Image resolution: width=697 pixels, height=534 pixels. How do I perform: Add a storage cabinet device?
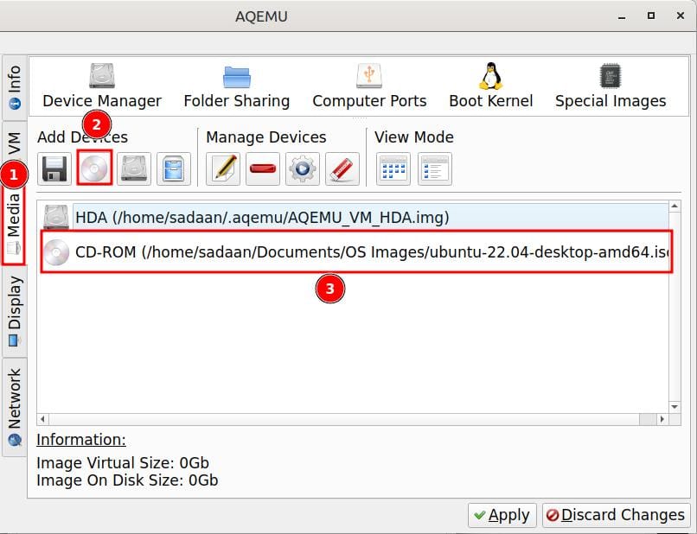174,168
